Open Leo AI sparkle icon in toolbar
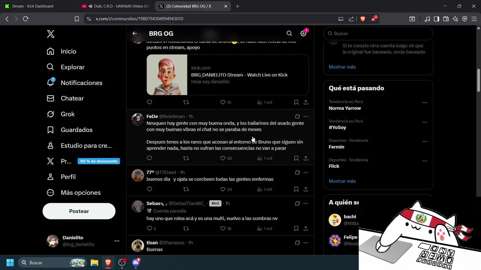Viewport: 481px width, 270px height. coord(455,19)
